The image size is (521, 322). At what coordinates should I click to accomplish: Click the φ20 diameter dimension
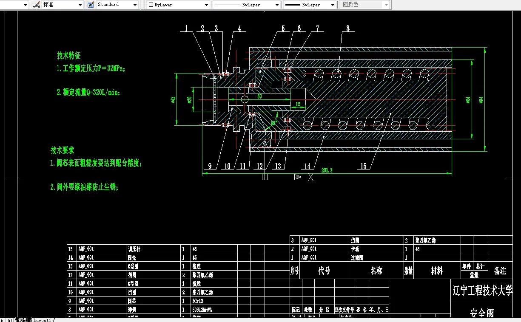(190, 99)
